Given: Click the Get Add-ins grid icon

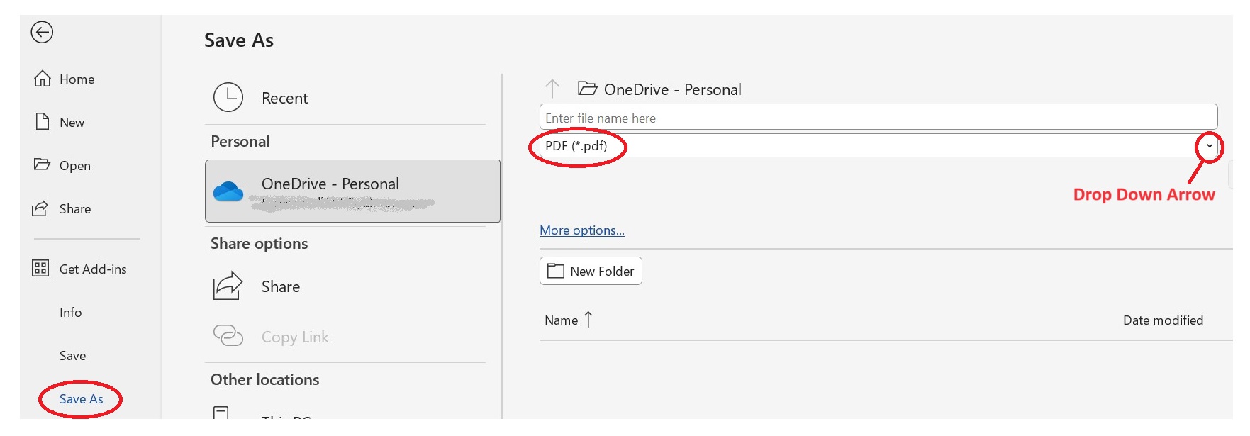Looking at the screenshot, I should click(x=40, y=269).
